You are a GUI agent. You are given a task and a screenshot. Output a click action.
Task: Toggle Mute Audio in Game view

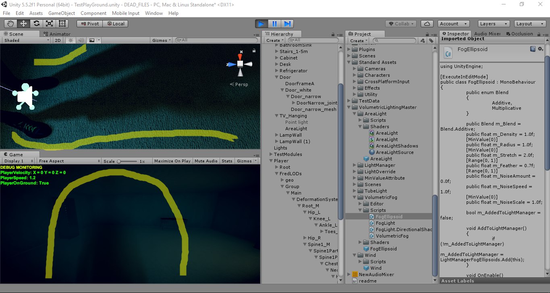(x=206, y=161)
